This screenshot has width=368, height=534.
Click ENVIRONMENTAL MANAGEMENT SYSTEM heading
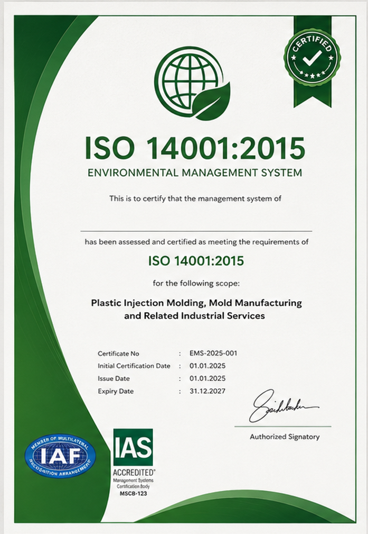(195, 173)
